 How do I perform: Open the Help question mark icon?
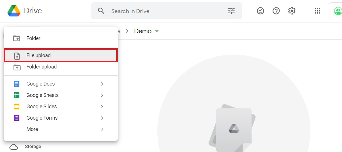tap(276, 11)
